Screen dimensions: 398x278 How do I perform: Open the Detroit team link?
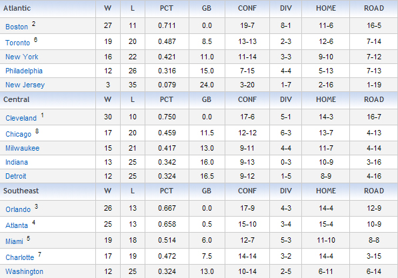pyautogui.click(x=16, y=176)
